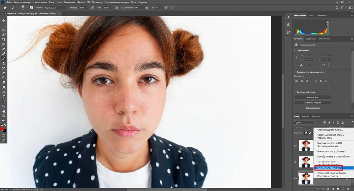This screenshot has width=354, height=191.
Task: Select the Zoom tool
Action: (4, 116)
